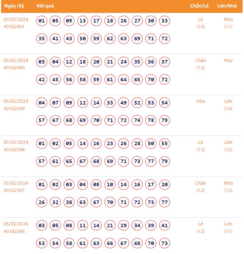244x254 pixels.
Task: Click ball 33 in draw #0182401
Action: point(165,21)
